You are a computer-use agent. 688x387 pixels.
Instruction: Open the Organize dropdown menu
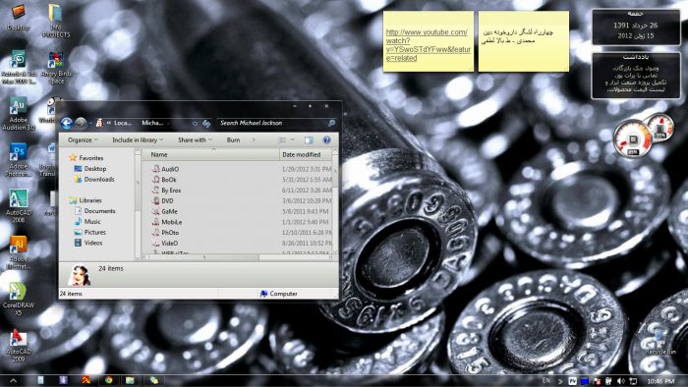click(x=83, y=139)
